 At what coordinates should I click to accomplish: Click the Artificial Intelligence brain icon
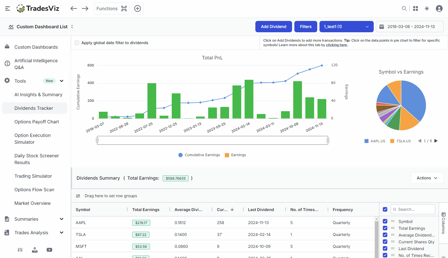click(7, 63)
